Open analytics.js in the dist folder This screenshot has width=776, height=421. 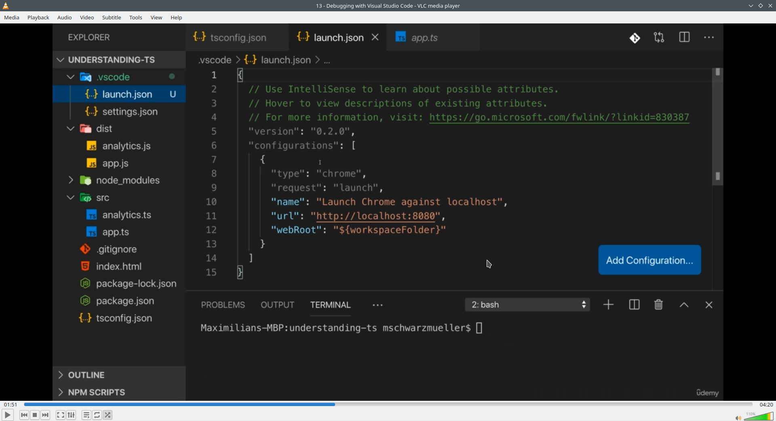coord(119,146)
